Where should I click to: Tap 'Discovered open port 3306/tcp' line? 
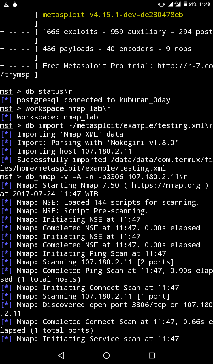click(106, 305)
